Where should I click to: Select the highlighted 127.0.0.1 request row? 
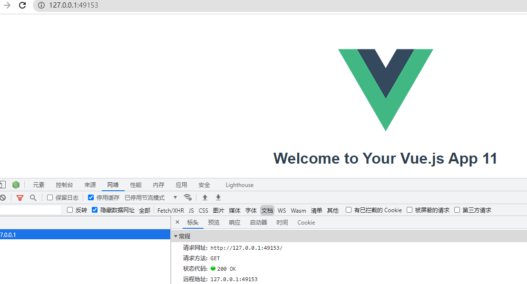click(85, 235)
